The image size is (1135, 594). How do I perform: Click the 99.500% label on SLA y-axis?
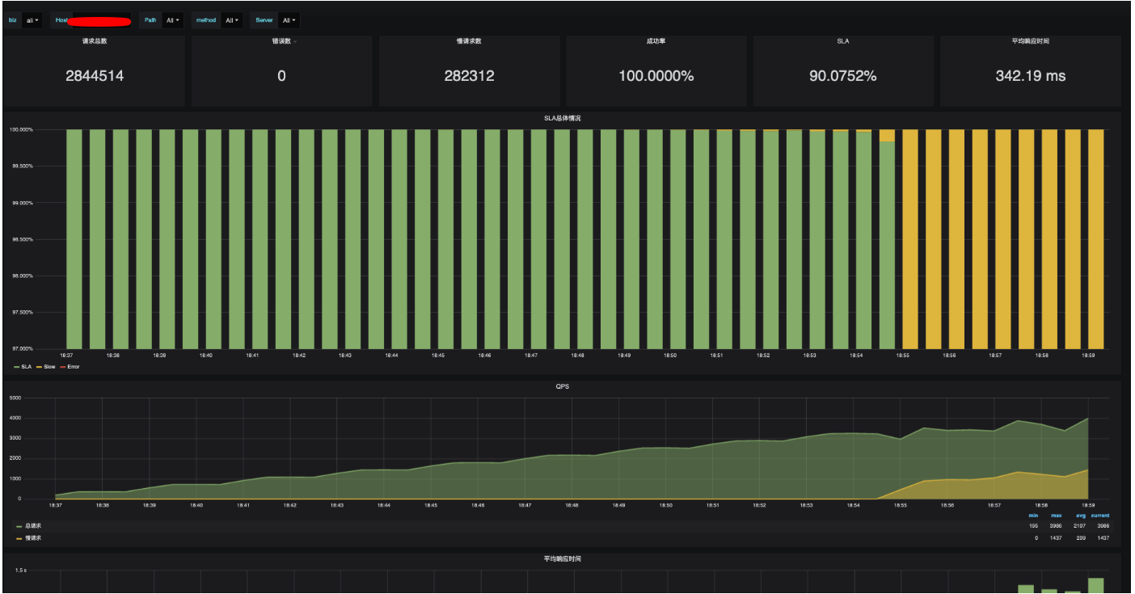pyautogui.click(x=21, y=166)
